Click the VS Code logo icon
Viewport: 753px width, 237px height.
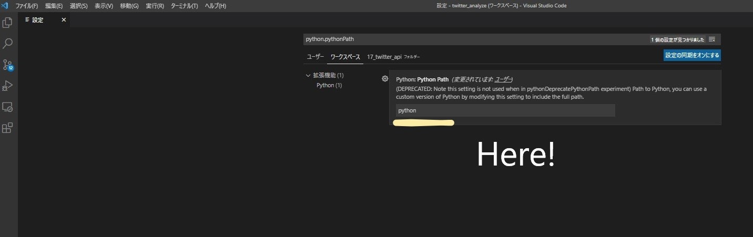click(x=5, y=5)
